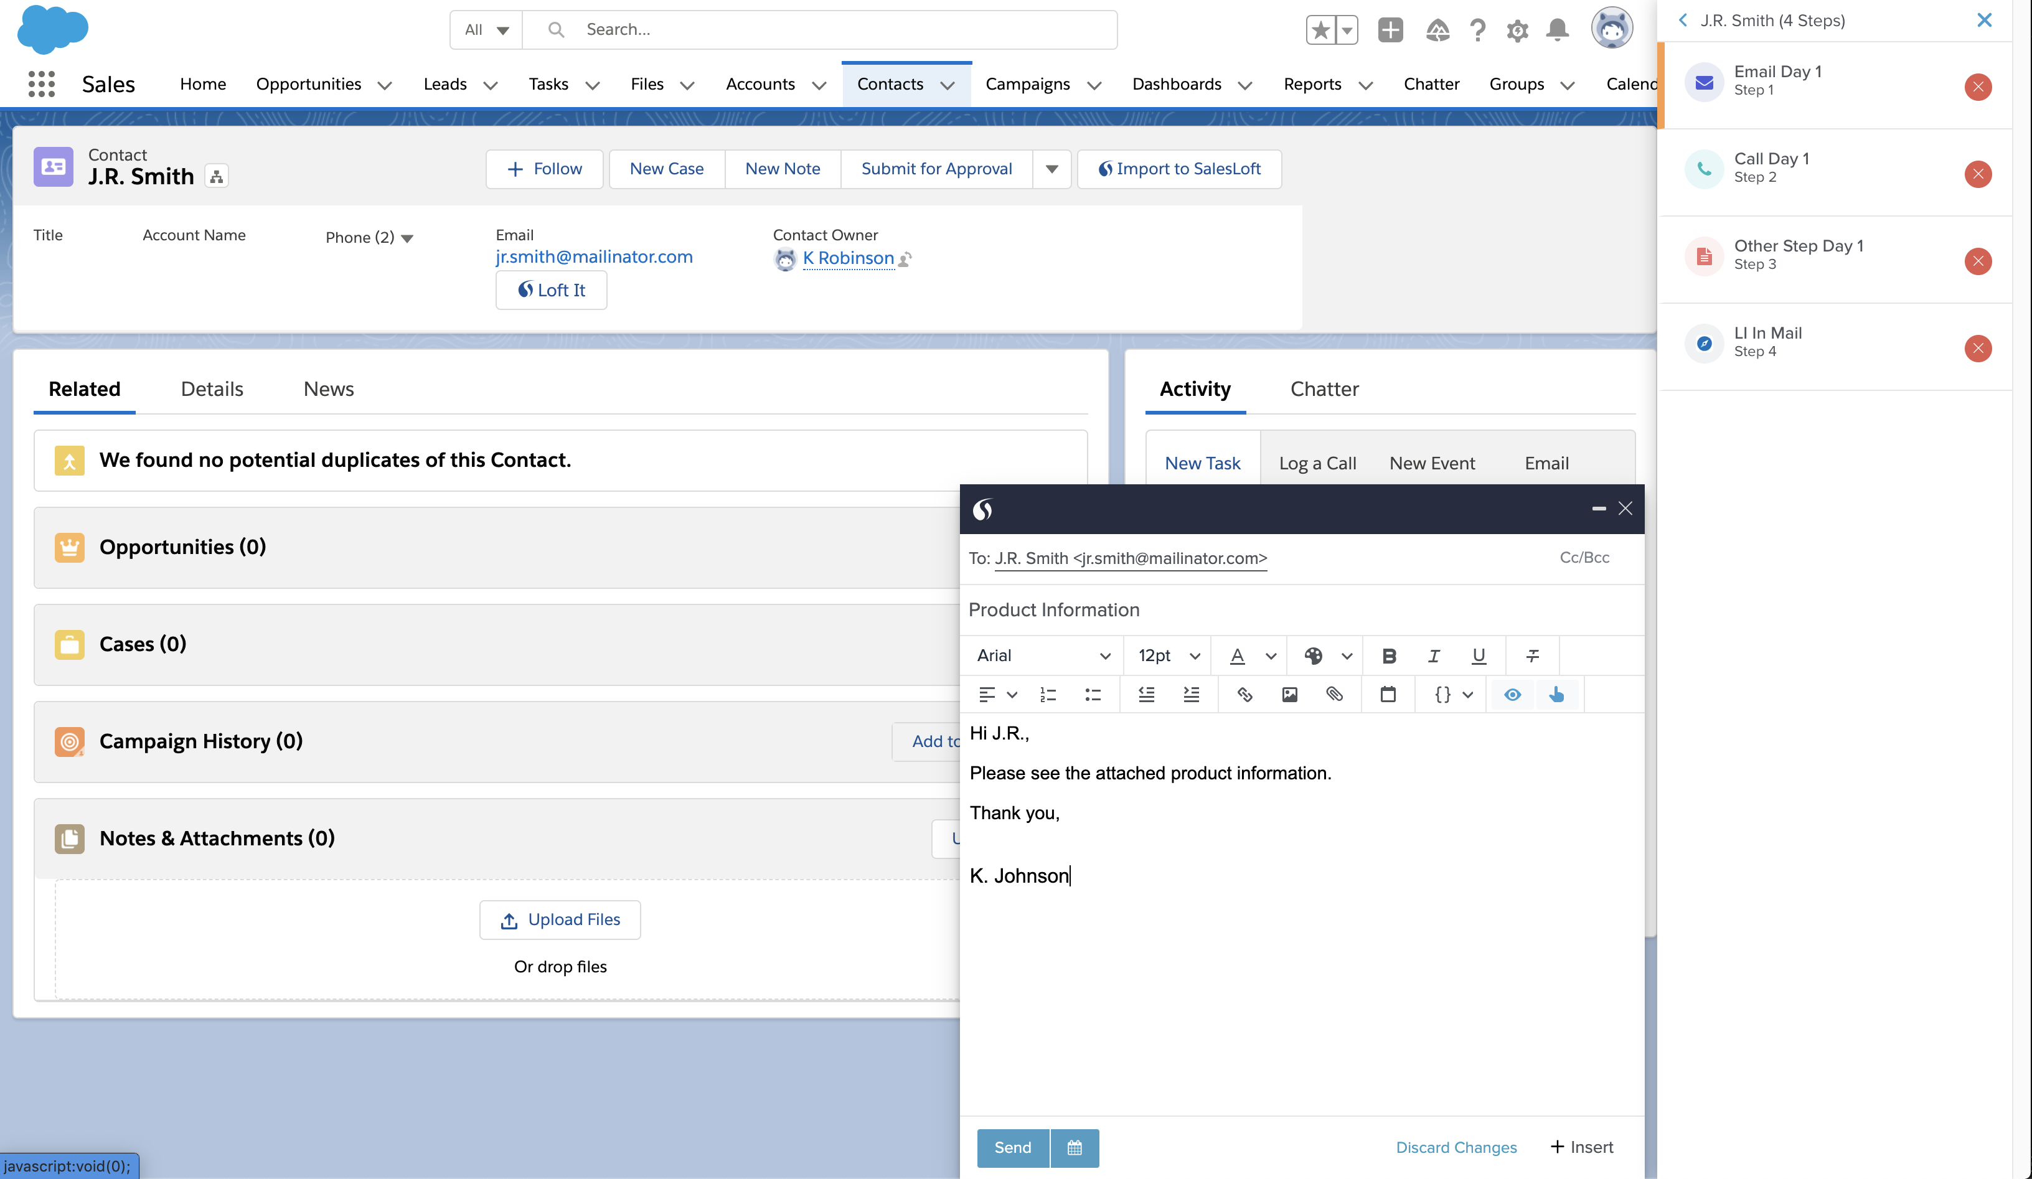The height and width of the screenshot is (1179, 2032).
Task: Toggle bold formatting in email editor
Action: pos(1388,655)
